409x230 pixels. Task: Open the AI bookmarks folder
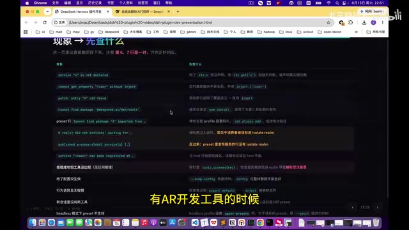point(40,32)
